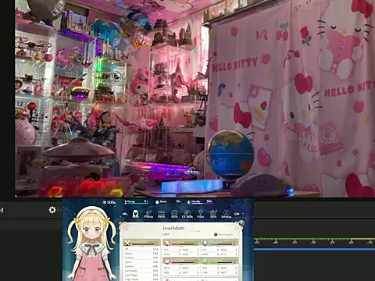Click the exit icon right of Settings
The width and height of the screenshot is (375, 281).
(x=237, y=214)
